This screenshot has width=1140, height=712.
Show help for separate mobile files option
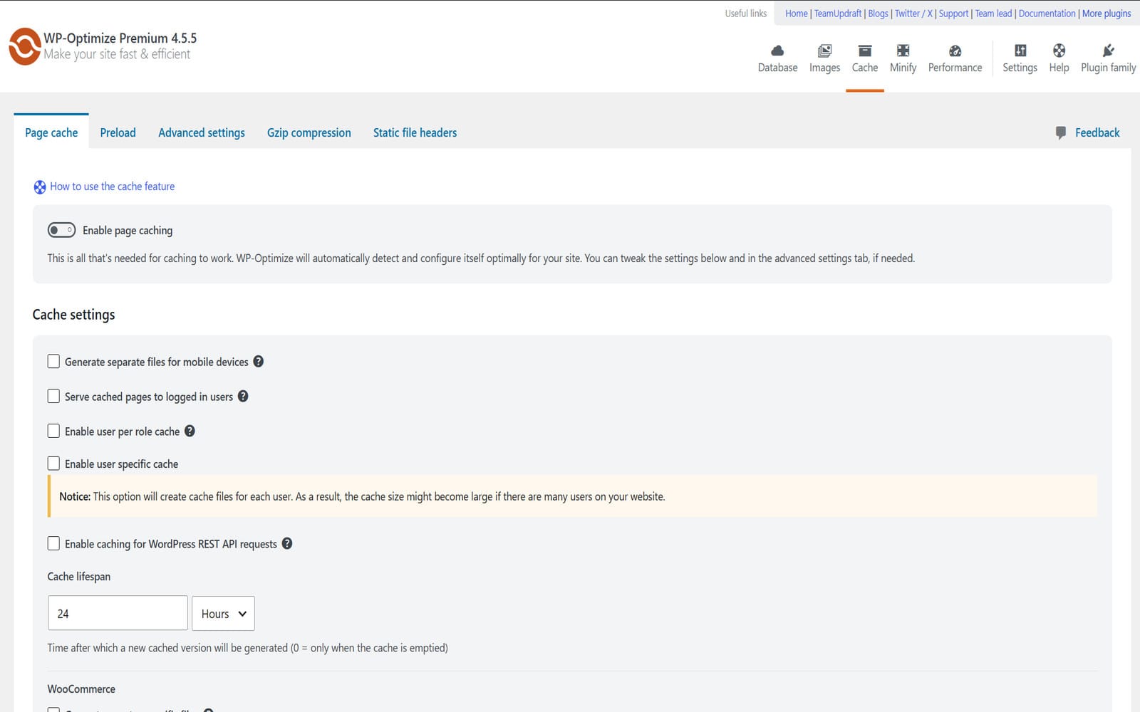pyautogui.click(x=259, y=362)
